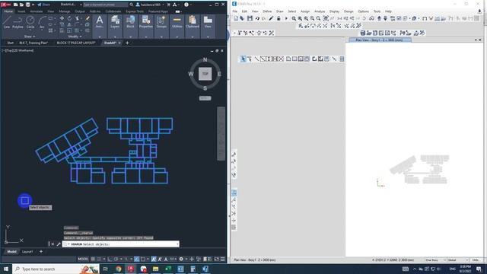Screen dimensions: 487x274
Task: Click the ETABS Undo icon
Action: pyautogui.click(x=257, y=18)
